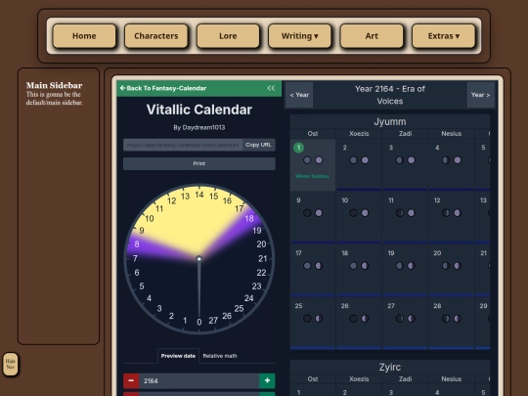Click second moon icon on Jyumm day 10
Image resolution: width=528 pixels, height=396 pixels.
[365, 213]
